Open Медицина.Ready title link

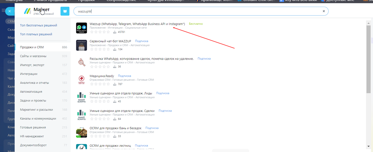102,76
